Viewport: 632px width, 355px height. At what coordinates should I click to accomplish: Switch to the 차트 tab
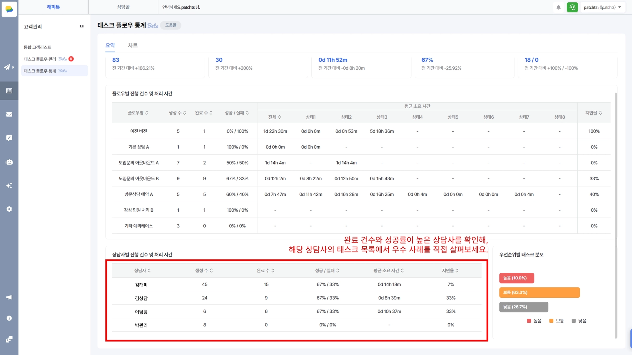(133, 45)
